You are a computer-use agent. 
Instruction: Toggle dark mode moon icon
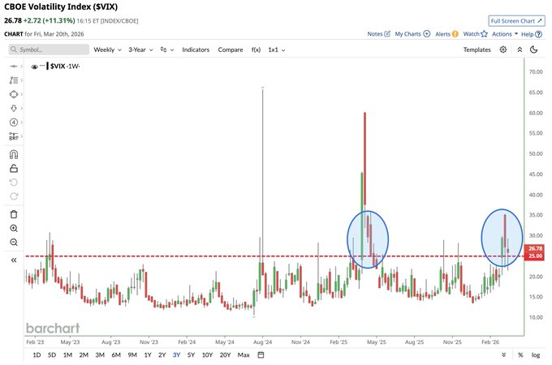(533, 49)
